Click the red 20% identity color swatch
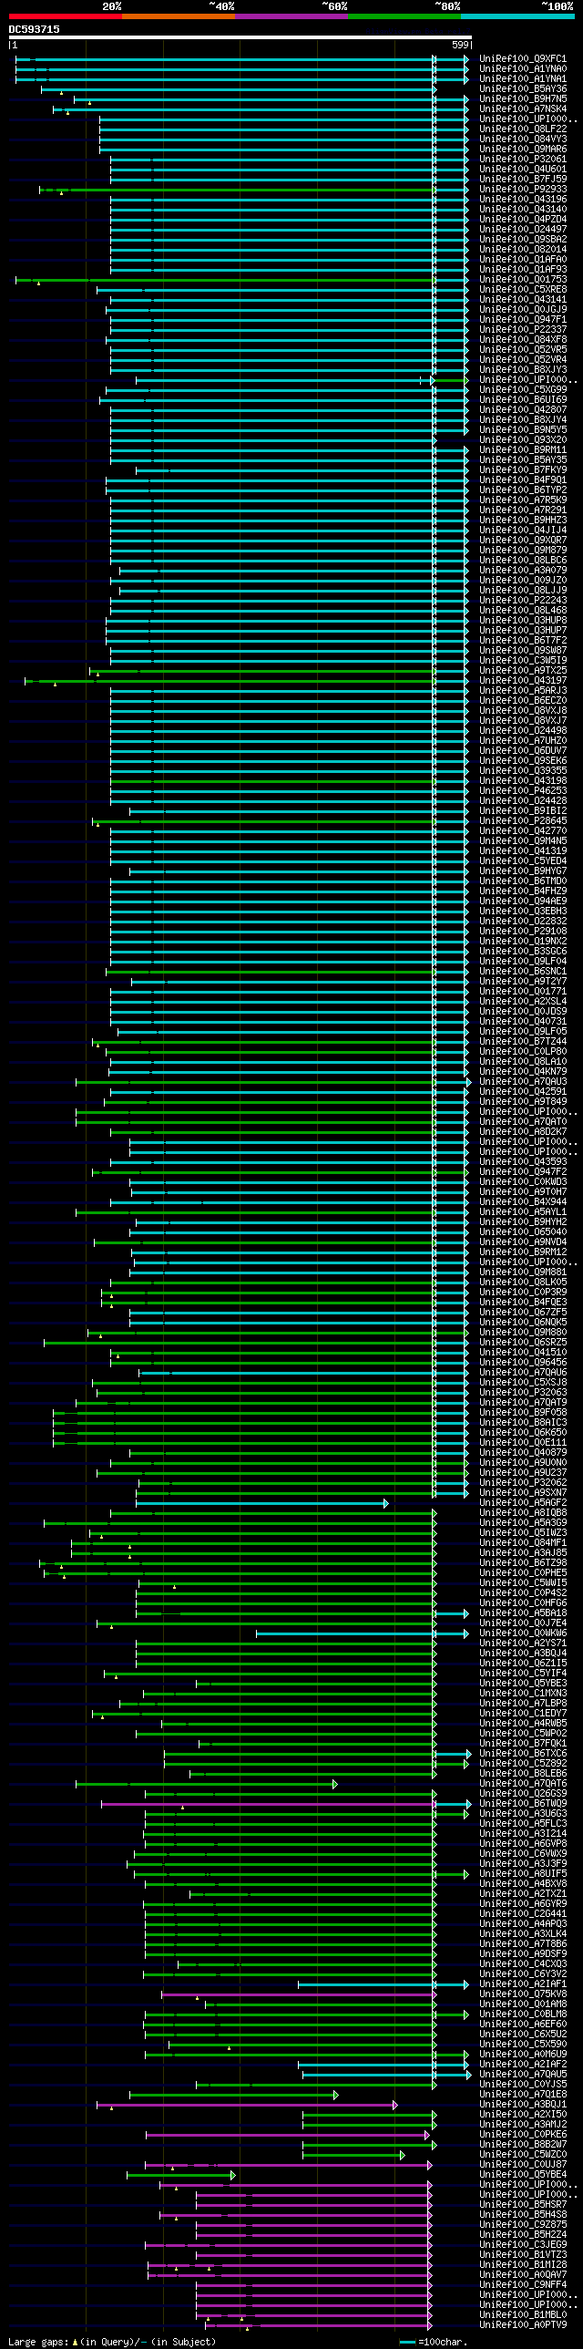This screenshot has width=583, height=2349. point(66,16)
